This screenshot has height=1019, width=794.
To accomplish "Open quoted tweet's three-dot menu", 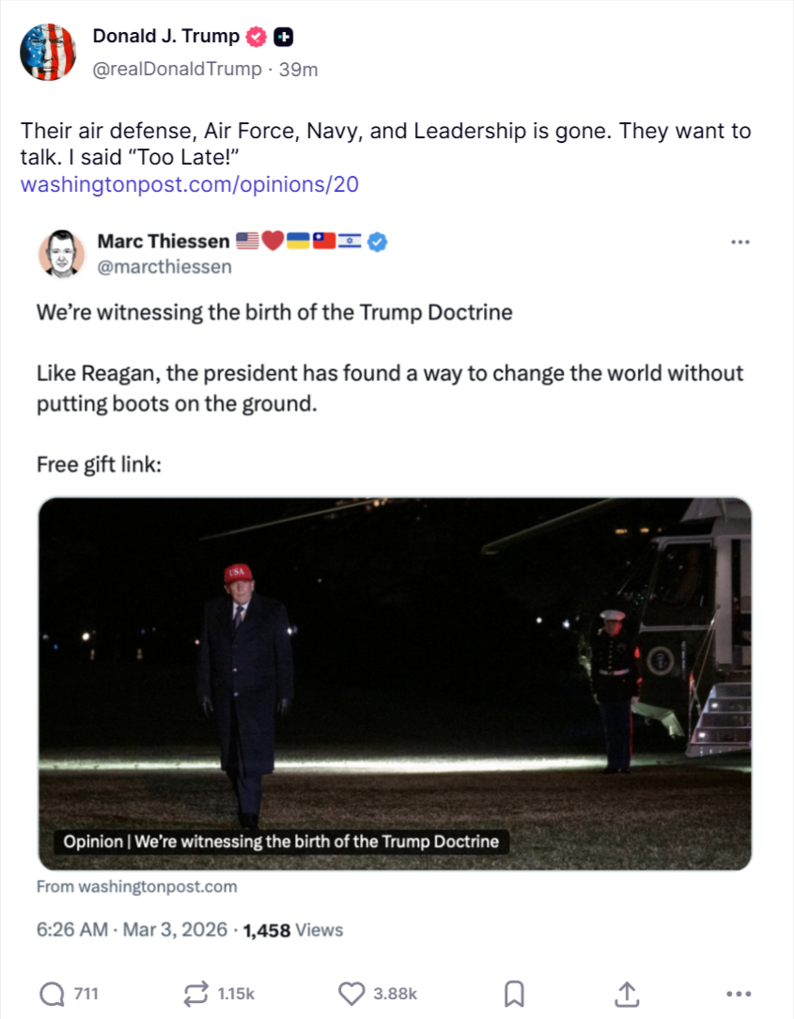I will coord(740,242).
